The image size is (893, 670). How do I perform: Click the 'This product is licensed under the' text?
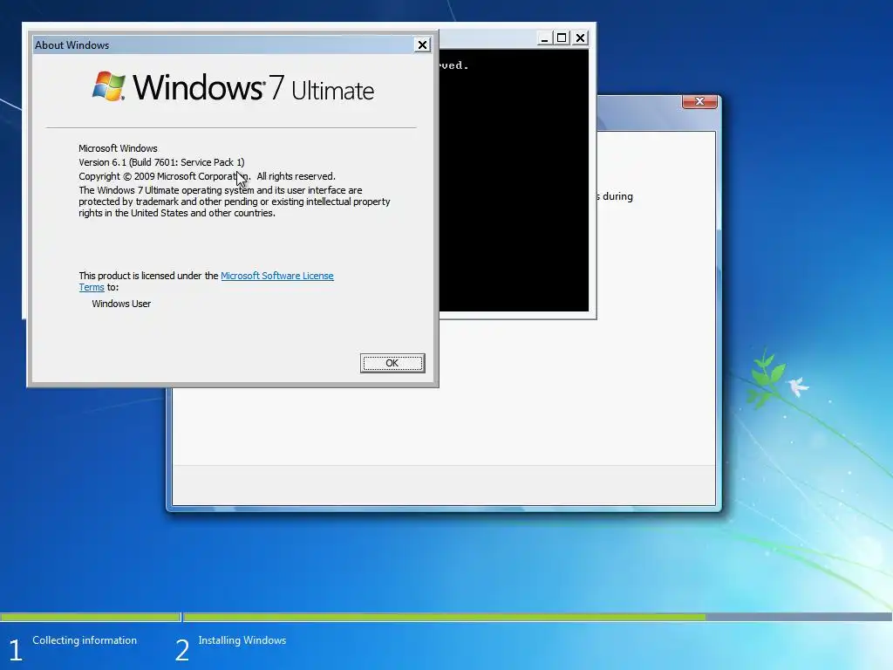tap(148, 276)
